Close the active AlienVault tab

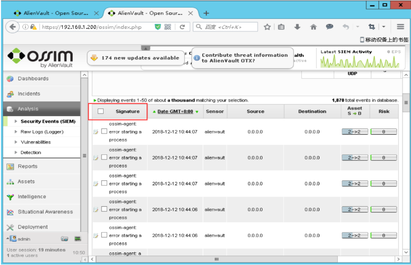point(191,13)
